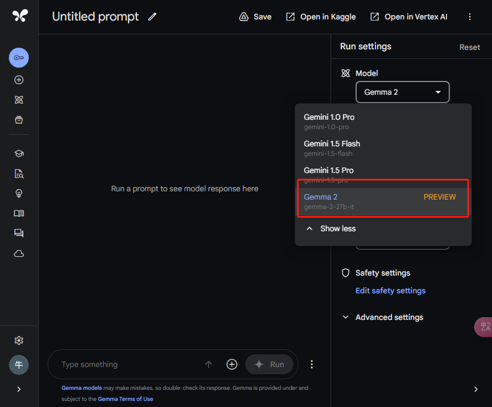The height and width of the screenshot is (407, 492).
Task: Expand the left sidebar with chevron
Action: (19, 389)
